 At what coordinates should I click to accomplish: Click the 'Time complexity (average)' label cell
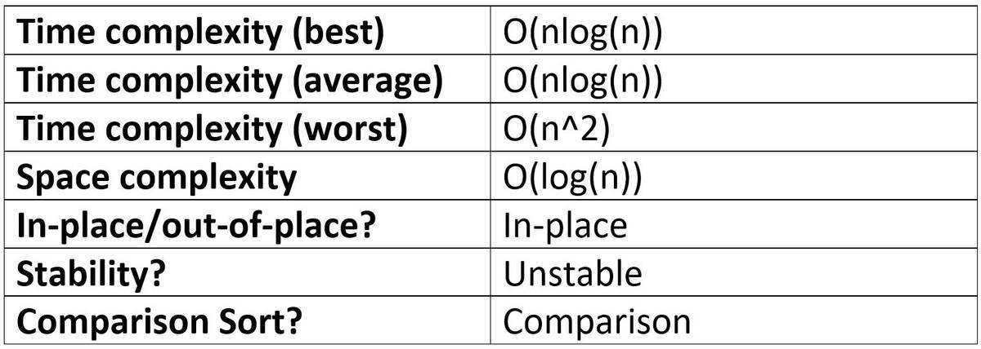pos(245,82)
